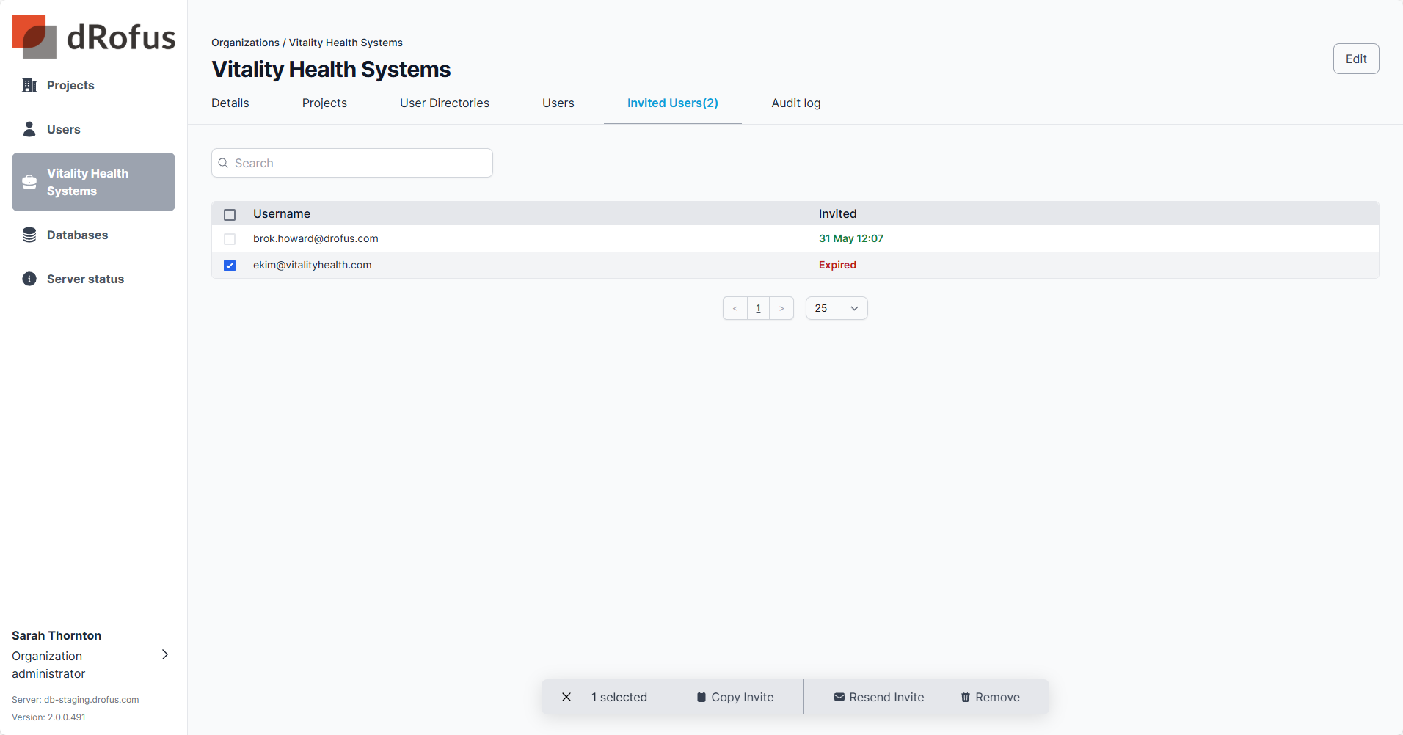
Task: Click Copy Invite in the action bar
Action: point(735,697)
